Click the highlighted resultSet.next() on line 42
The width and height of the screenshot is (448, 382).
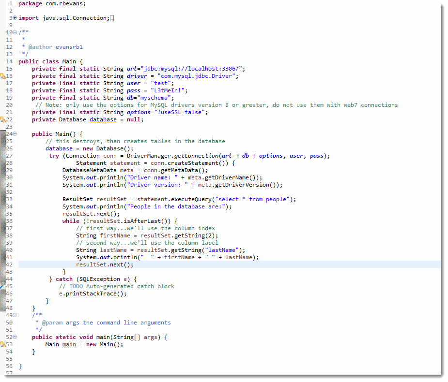click(x=105, y=264)
